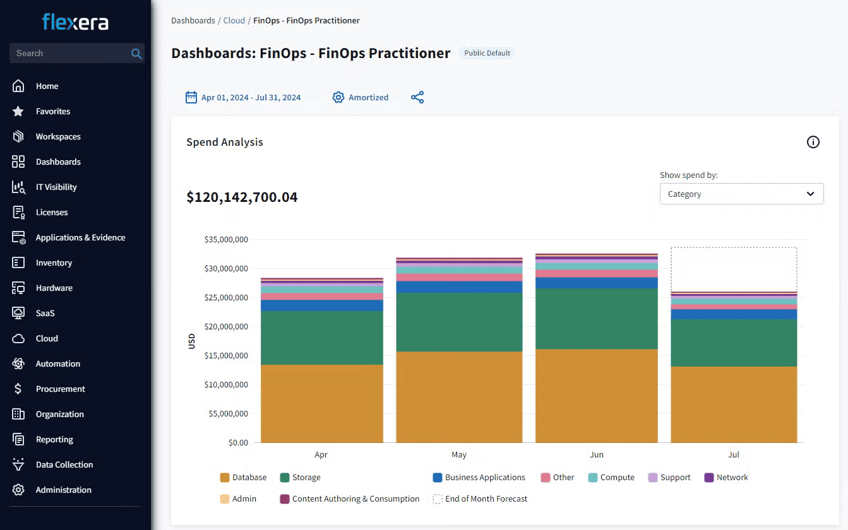
Task: Click the Cloud breadcrumb link
Action: pyautogui.click(x=234, y=20)
